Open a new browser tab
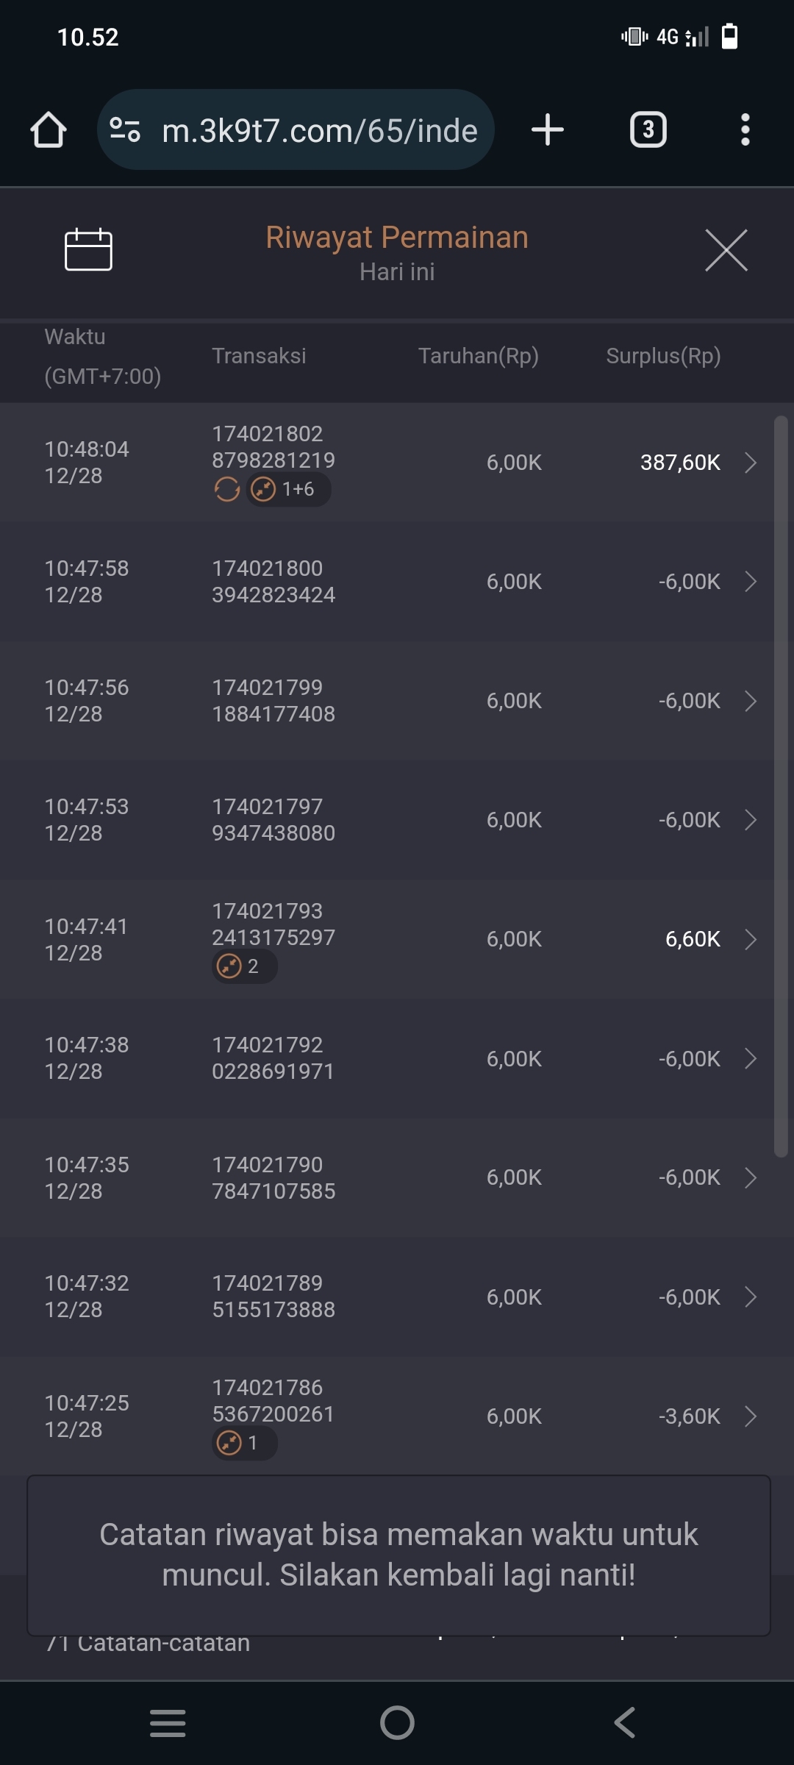794x1765 pixels. click(548, 130)
